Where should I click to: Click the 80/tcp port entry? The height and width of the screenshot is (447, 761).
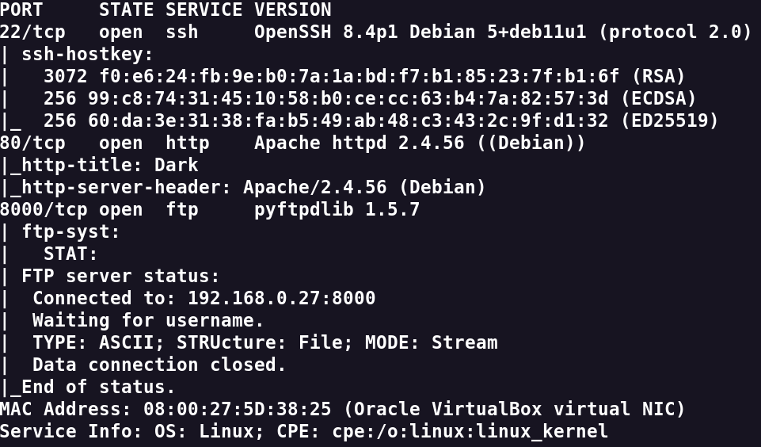pos(32,143)
